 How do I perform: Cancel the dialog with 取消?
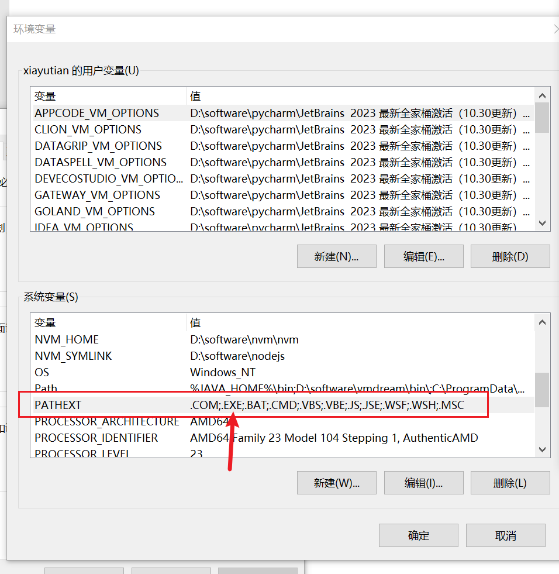click(x=505, y=535)
